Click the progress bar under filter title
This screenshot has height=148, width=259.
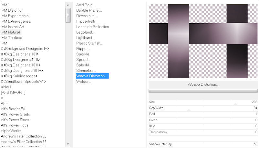(x=203, y=91)
